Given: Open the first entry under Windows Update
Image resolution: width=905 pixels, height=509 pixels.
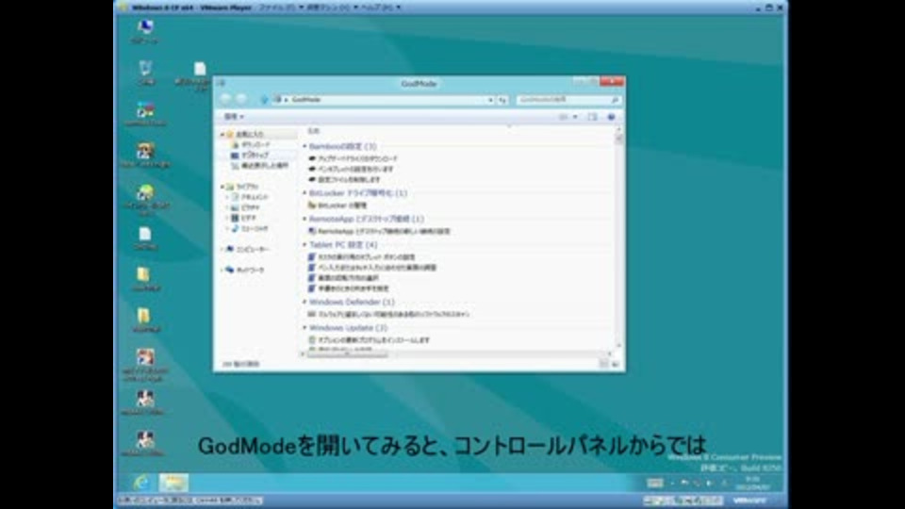Looking at the screenshot, I should coord(369,340).
